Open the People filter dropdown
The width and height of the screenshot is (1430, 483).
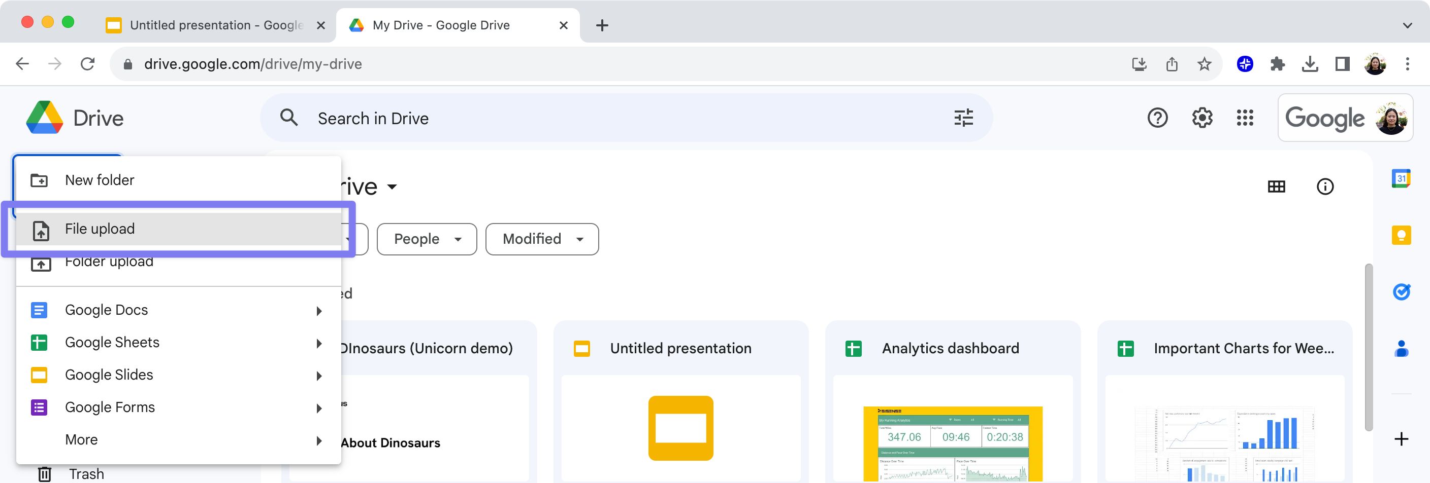pos(427,239)
